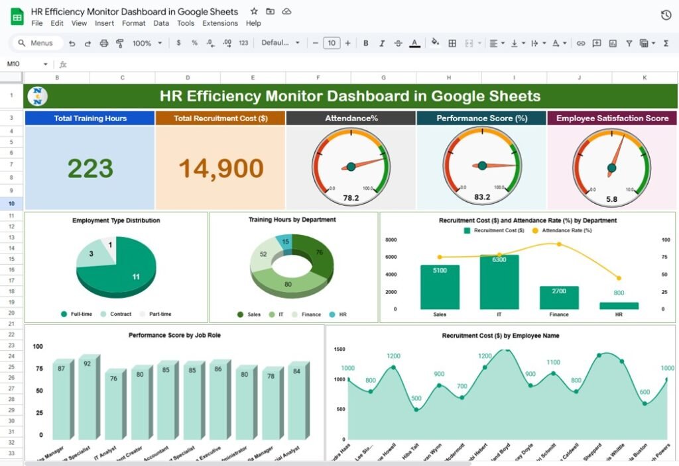
Task: Open the Tools menu
Action: coord(186,23)
